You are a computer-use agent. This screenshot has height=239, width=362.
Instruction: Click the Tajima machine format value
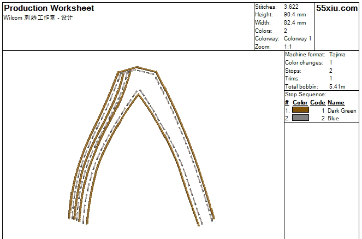coord(337,55)
